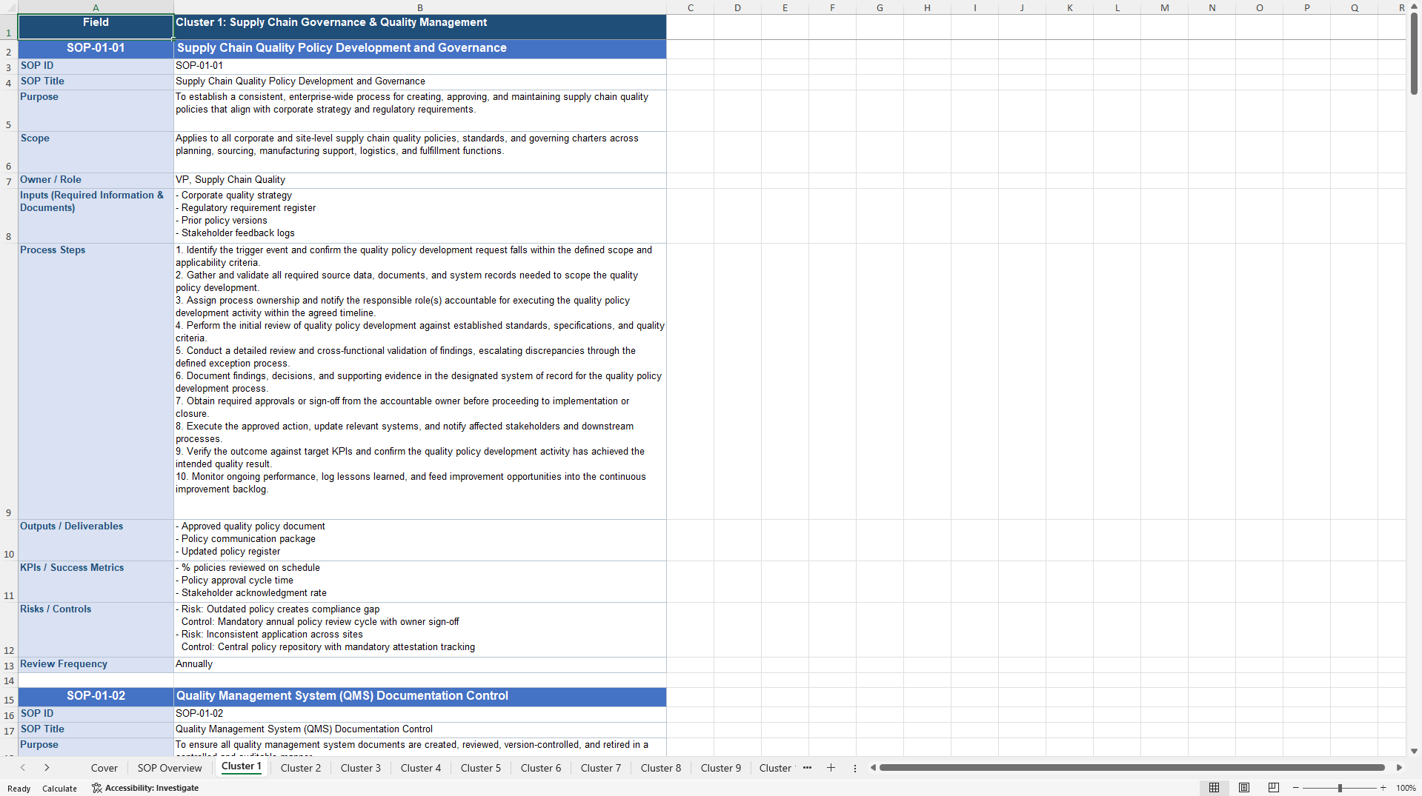
Task: Select 'Purpose' label cell in row 5
Action: click(x=96, y=110)
